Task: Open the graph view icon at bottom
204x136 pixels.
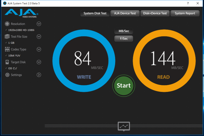Action: (x=124, y=126)
